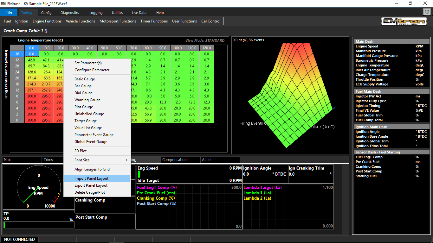
Task: Choose Set Parameter(s) from context menu
Action: point(97,63)
